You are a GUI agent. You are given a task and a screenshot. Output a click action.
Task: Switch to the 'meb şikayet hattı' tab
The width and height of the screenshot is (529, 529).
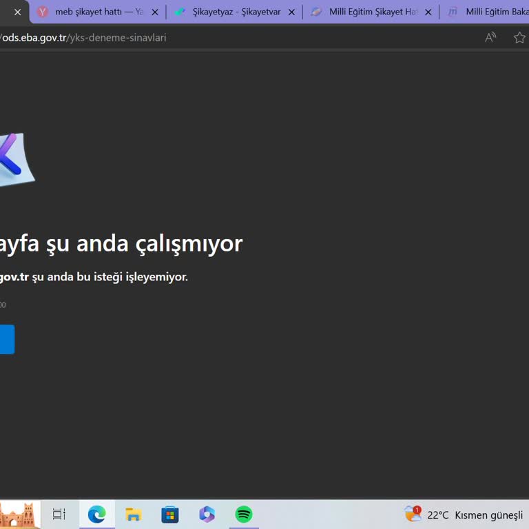(98, 12)
